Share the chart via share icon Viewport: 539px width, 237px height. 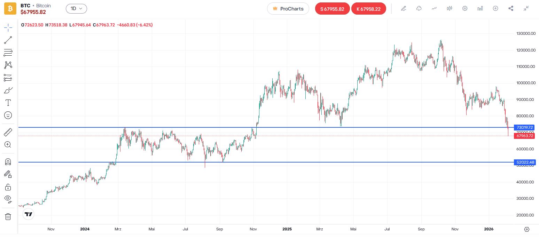[511, 8]
